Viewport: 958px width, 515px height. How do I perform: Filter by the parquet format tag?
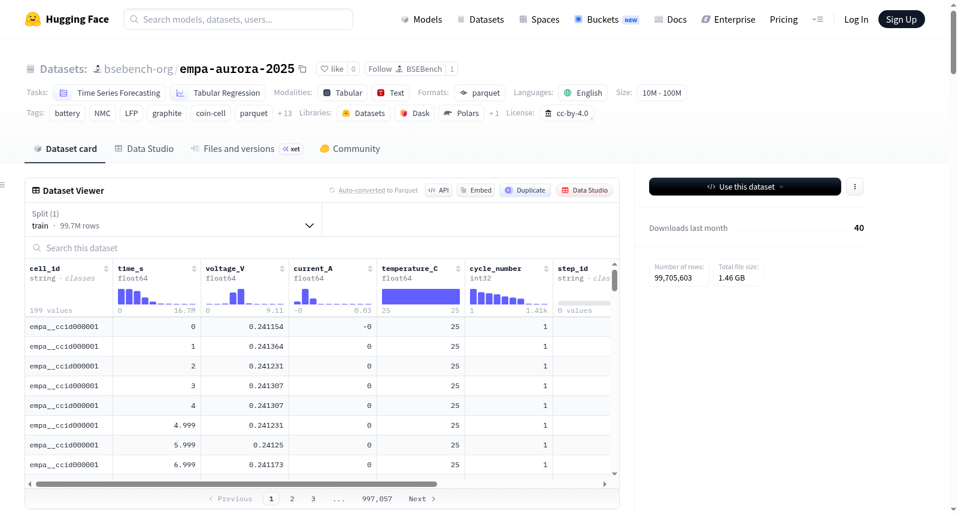tap(480, 93)
